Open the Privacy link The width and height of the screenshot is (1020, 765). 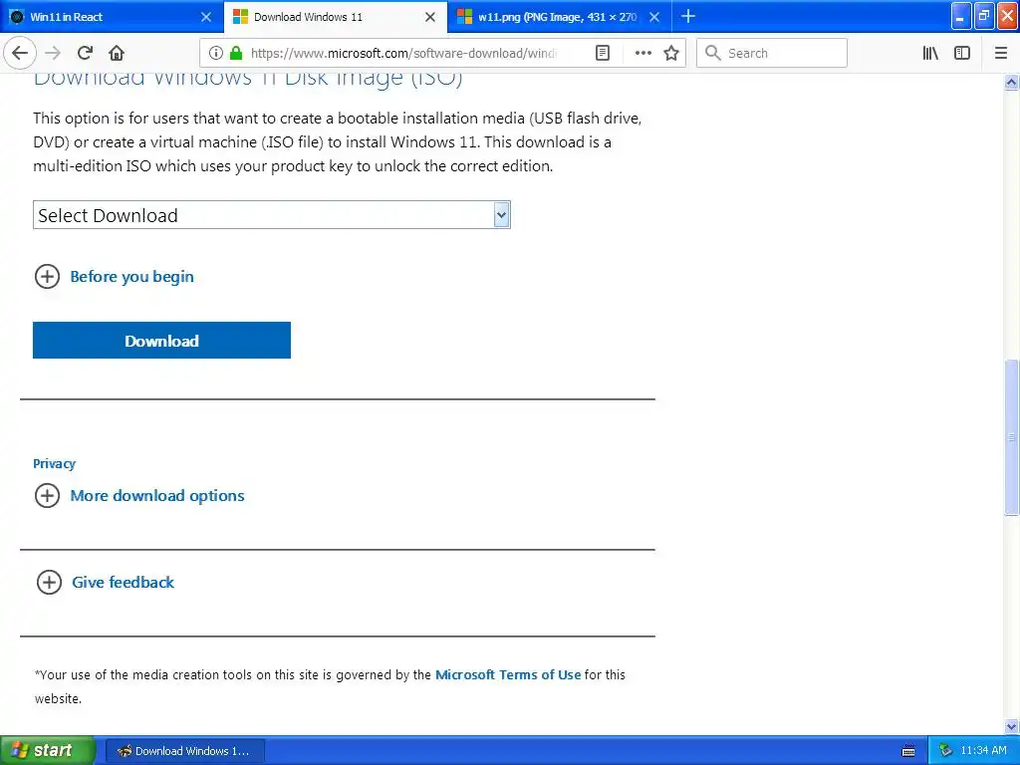tap(54, 464)
